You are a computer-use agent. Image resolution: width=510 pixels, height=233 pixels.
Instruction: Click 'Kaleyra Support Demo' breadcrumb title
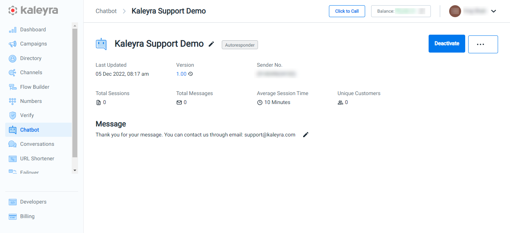click(169, 11)
